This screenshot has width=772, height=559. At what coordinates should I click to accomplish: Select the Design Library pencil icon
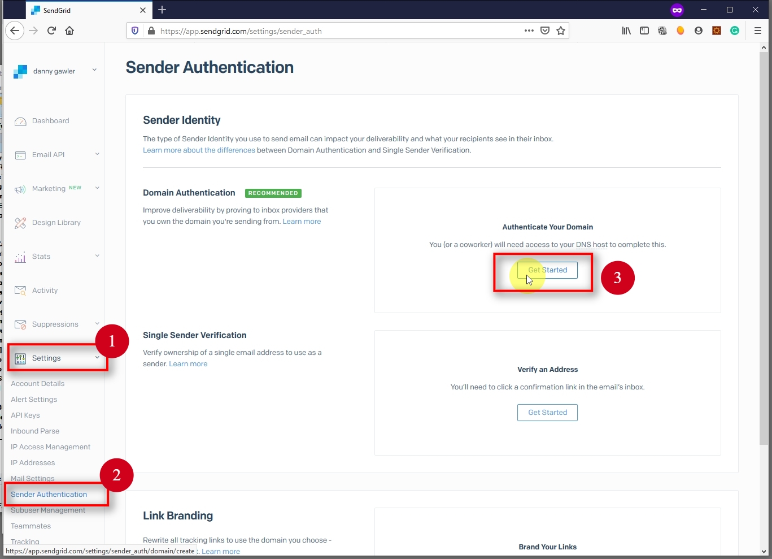(20, 222)
